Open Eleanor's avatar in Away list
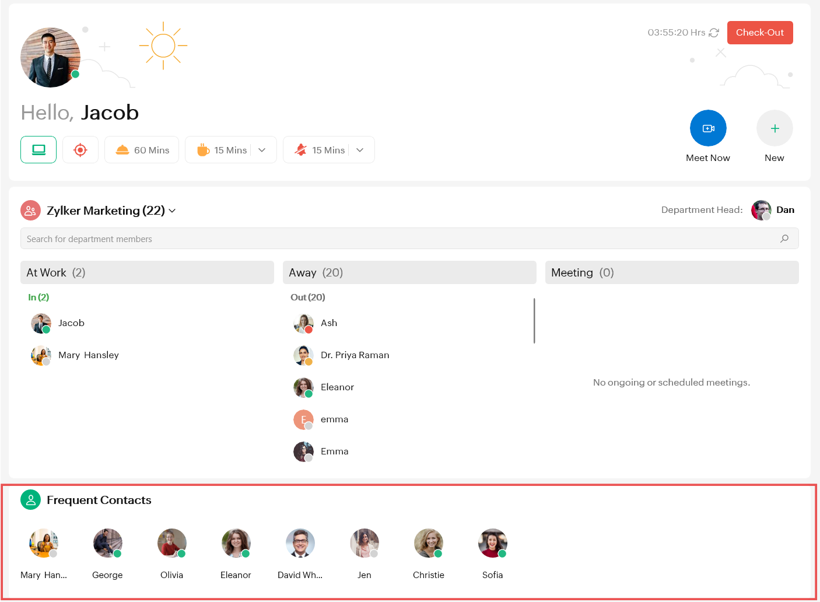The width and height of the screenshot is (820, 602). 303,387
